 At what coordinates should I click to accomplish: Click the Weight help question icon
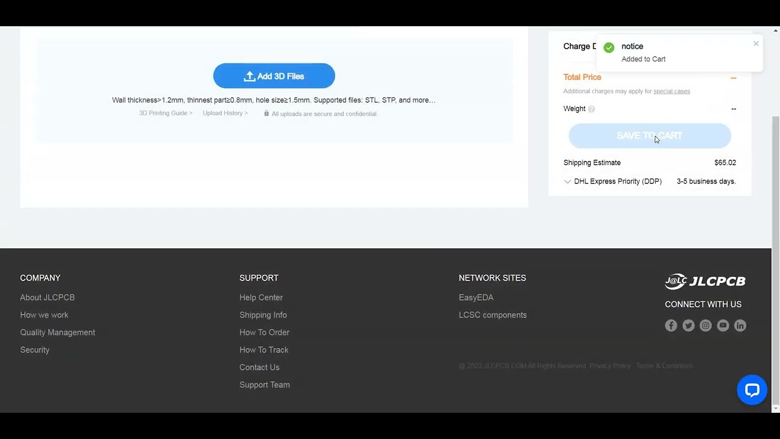(591, 109)
